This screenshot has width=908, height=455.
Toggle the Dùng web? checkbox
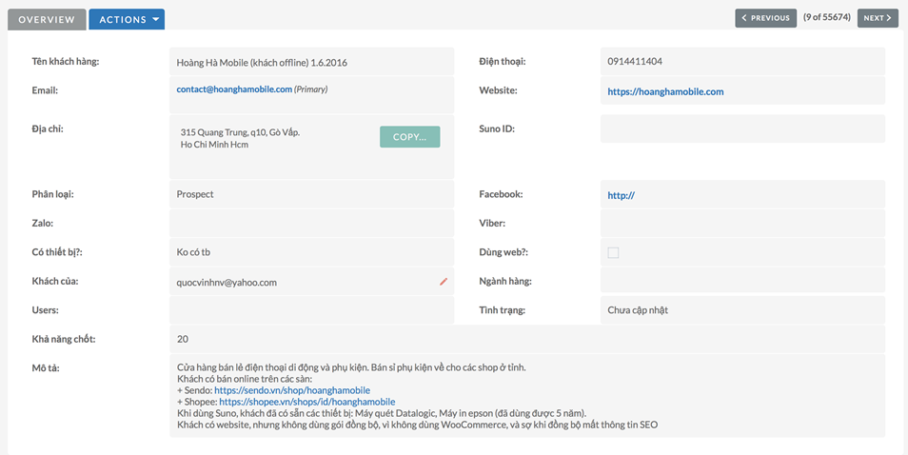613,253
